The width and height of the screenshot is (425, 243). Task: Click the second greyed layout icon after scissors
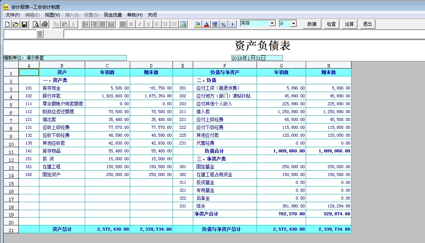coord(94,24)
